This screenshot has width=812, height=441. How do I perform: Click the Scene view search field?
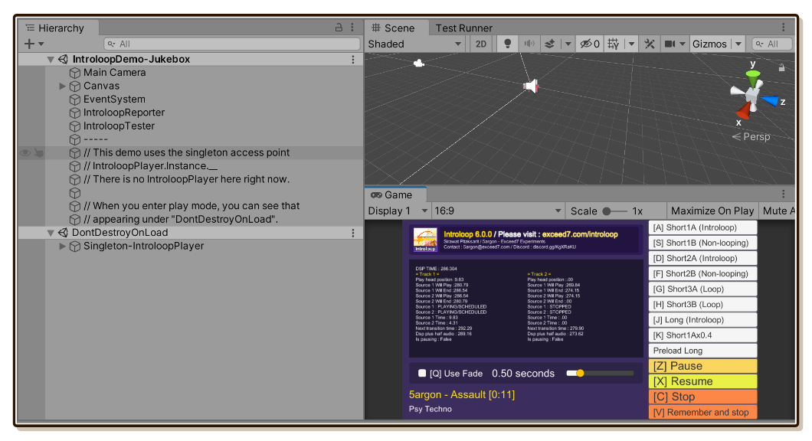coord(771,44)
